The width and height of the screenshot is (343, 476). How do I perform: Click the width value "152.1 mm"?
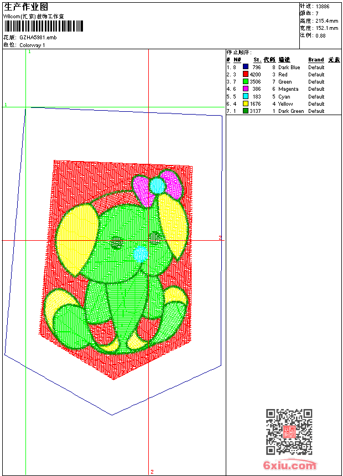click(326, 28)
